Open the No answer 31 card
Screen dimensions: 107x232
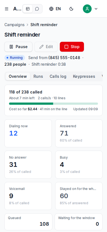click(28, 165)
